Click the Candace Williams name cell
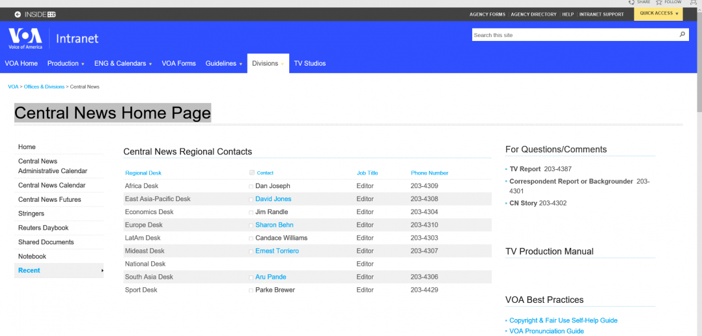Viewport: 702px width, 336px height. (x=281, y=238)
